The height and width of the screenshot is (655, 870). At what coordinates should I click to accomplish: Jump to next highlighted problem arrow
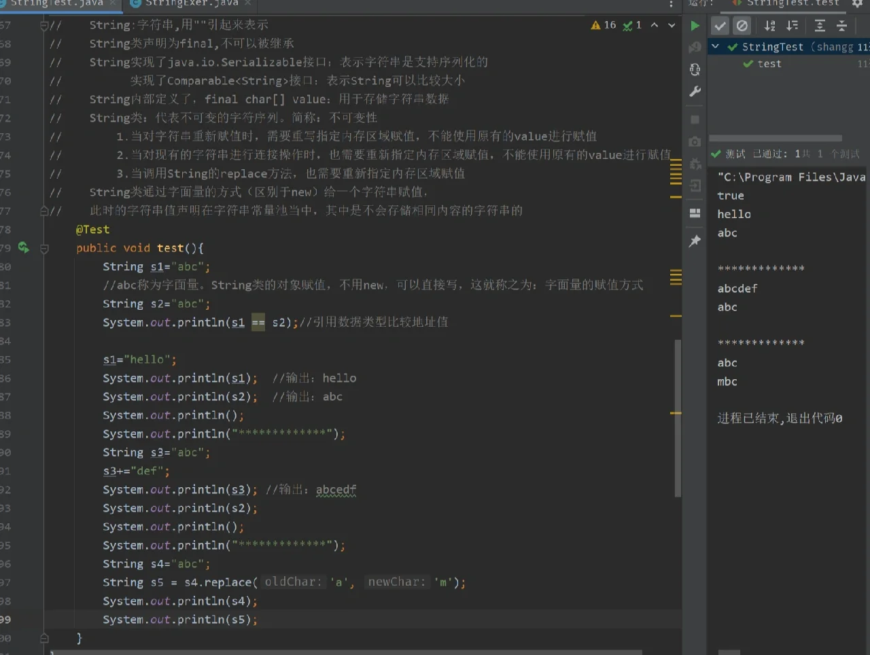click(672, 25)
